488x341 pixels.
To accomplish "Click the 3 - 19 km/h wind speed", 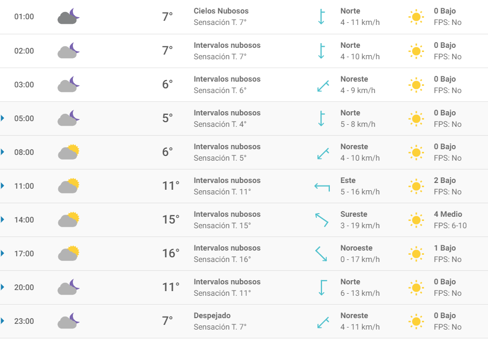I will pos(360,226).
